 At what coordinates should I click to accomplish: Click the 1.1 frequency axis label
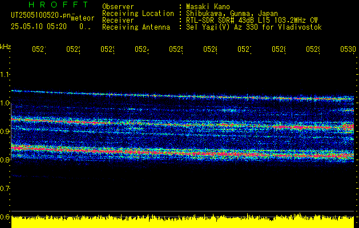5,74
